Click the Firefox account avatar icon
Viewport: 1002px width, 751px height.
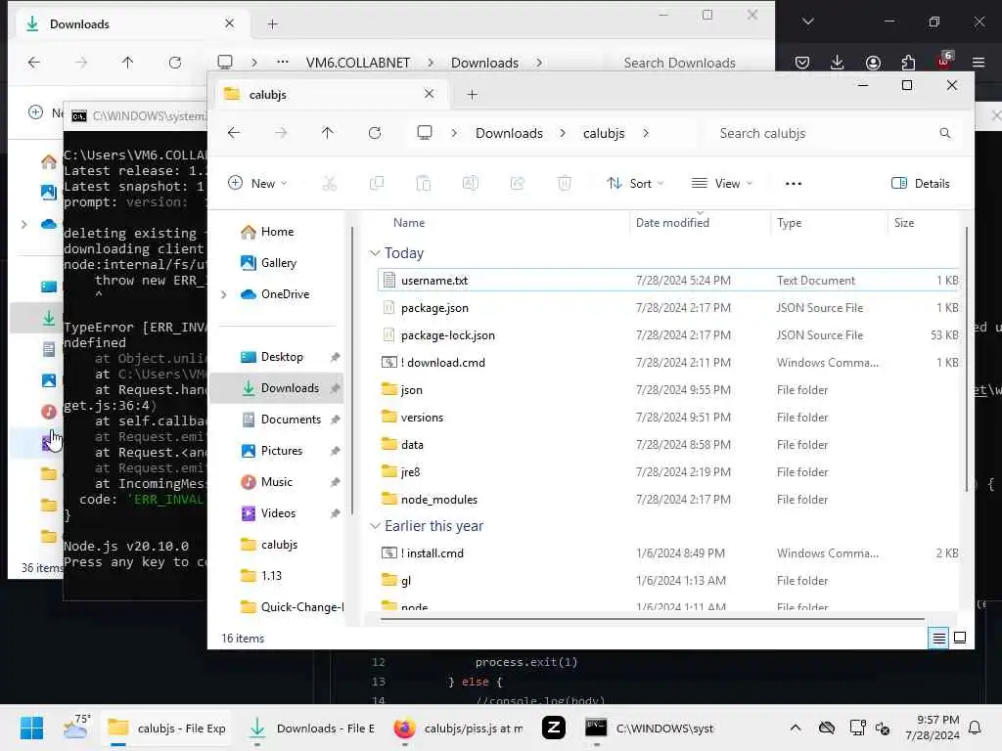[x=873, y=62]
